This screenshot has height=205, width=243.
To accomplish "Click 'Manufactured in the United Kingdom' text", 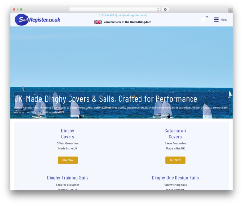I will click(127, 22).
